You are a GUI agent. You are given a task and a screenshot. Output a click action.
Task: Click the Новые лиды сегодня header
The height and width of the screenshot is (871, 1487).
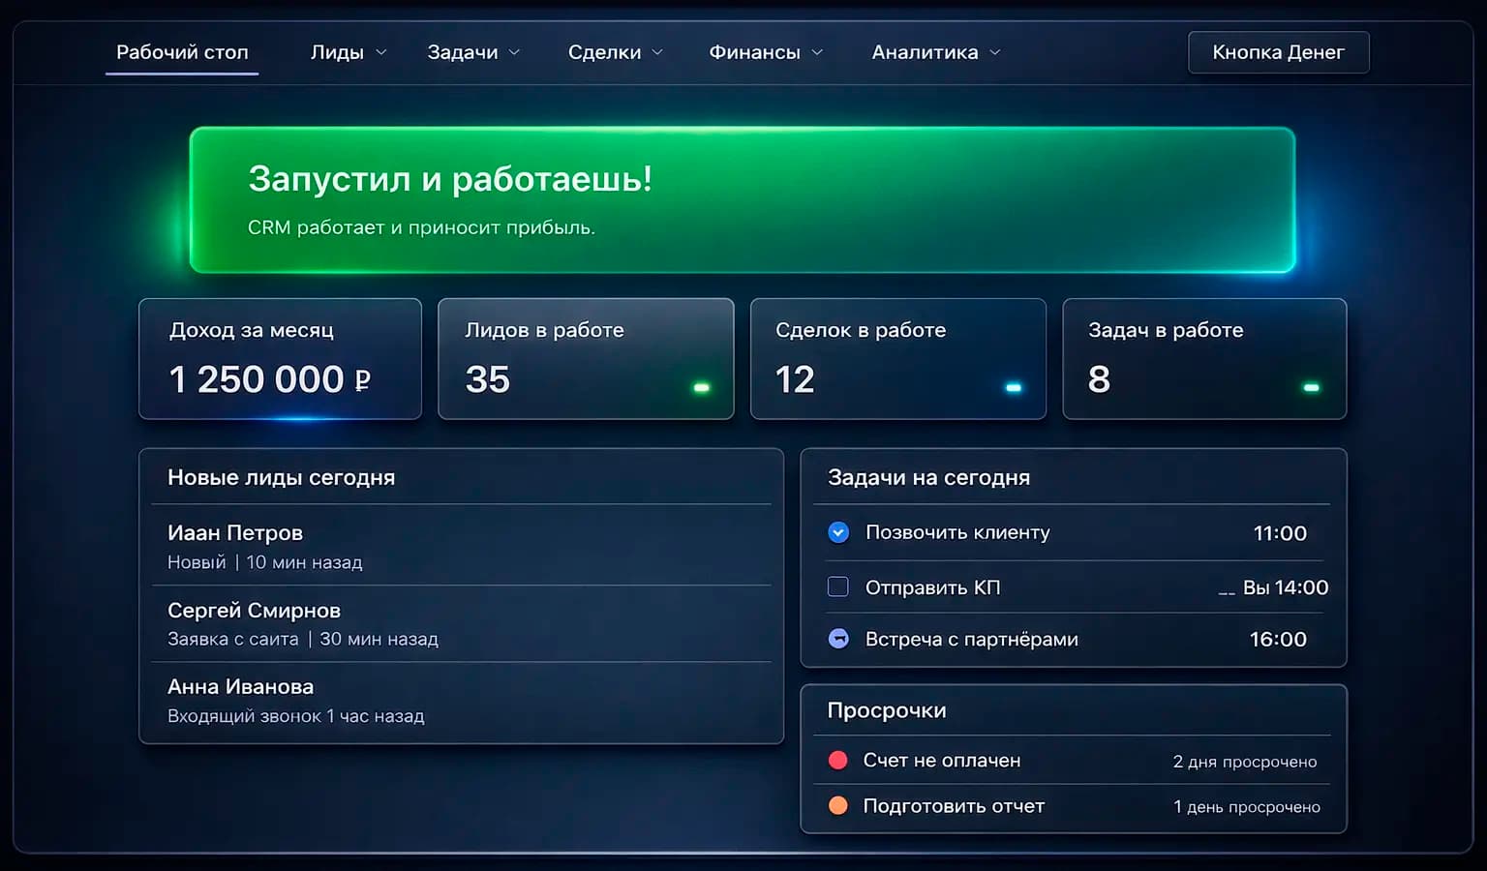[281, 477]
